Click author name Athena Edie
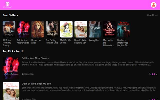The image size is (160, 100). tap(30, 99)
